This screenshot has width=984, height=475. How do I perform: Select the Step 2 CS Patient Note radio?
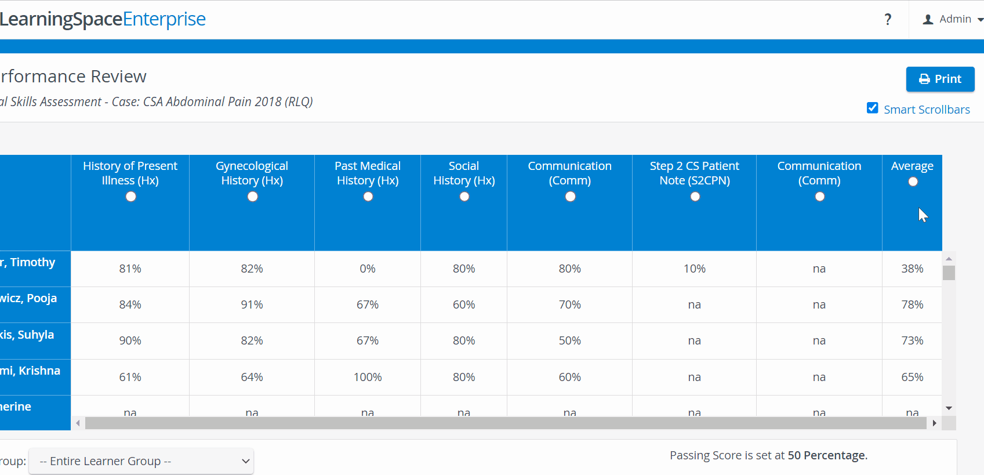(x=695, y=197)
